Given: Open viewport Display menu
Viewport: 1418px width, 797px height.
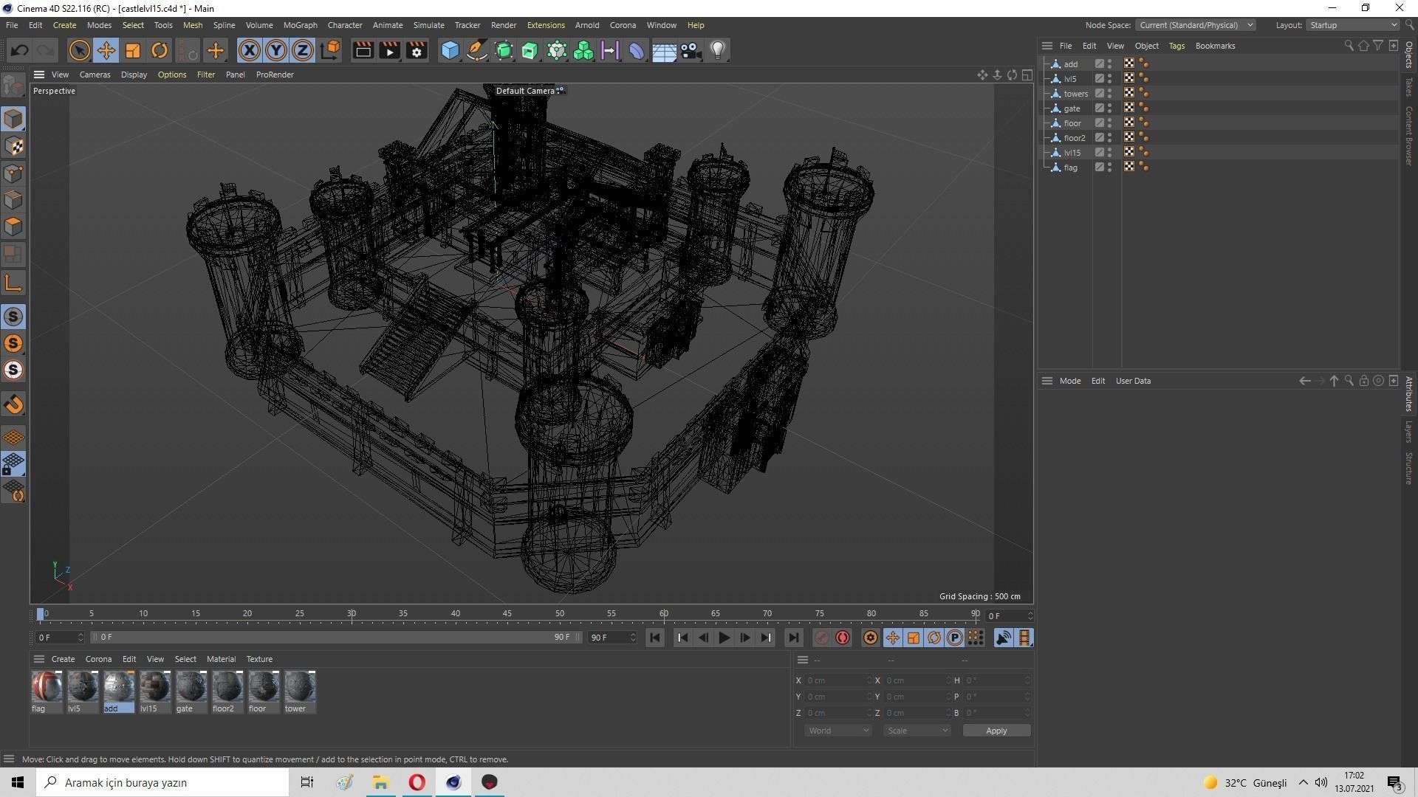Looking at the screenshot, I should click(x=134, y=75).
